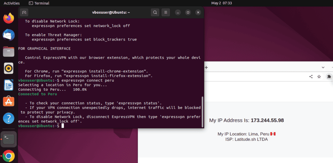Screen dimensions: 333x163
Task: Open Chrome extensions puzzle icon
Action: (x=329, y=76)
